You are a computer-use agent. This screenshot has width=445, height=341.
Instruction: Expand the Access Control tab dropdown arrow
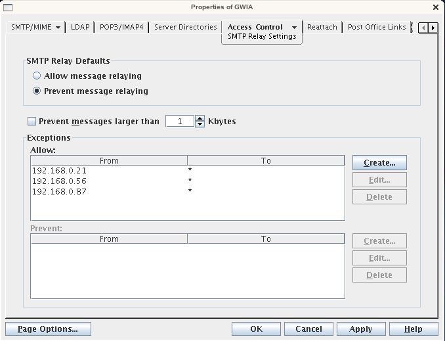click(x=294, y=28)
